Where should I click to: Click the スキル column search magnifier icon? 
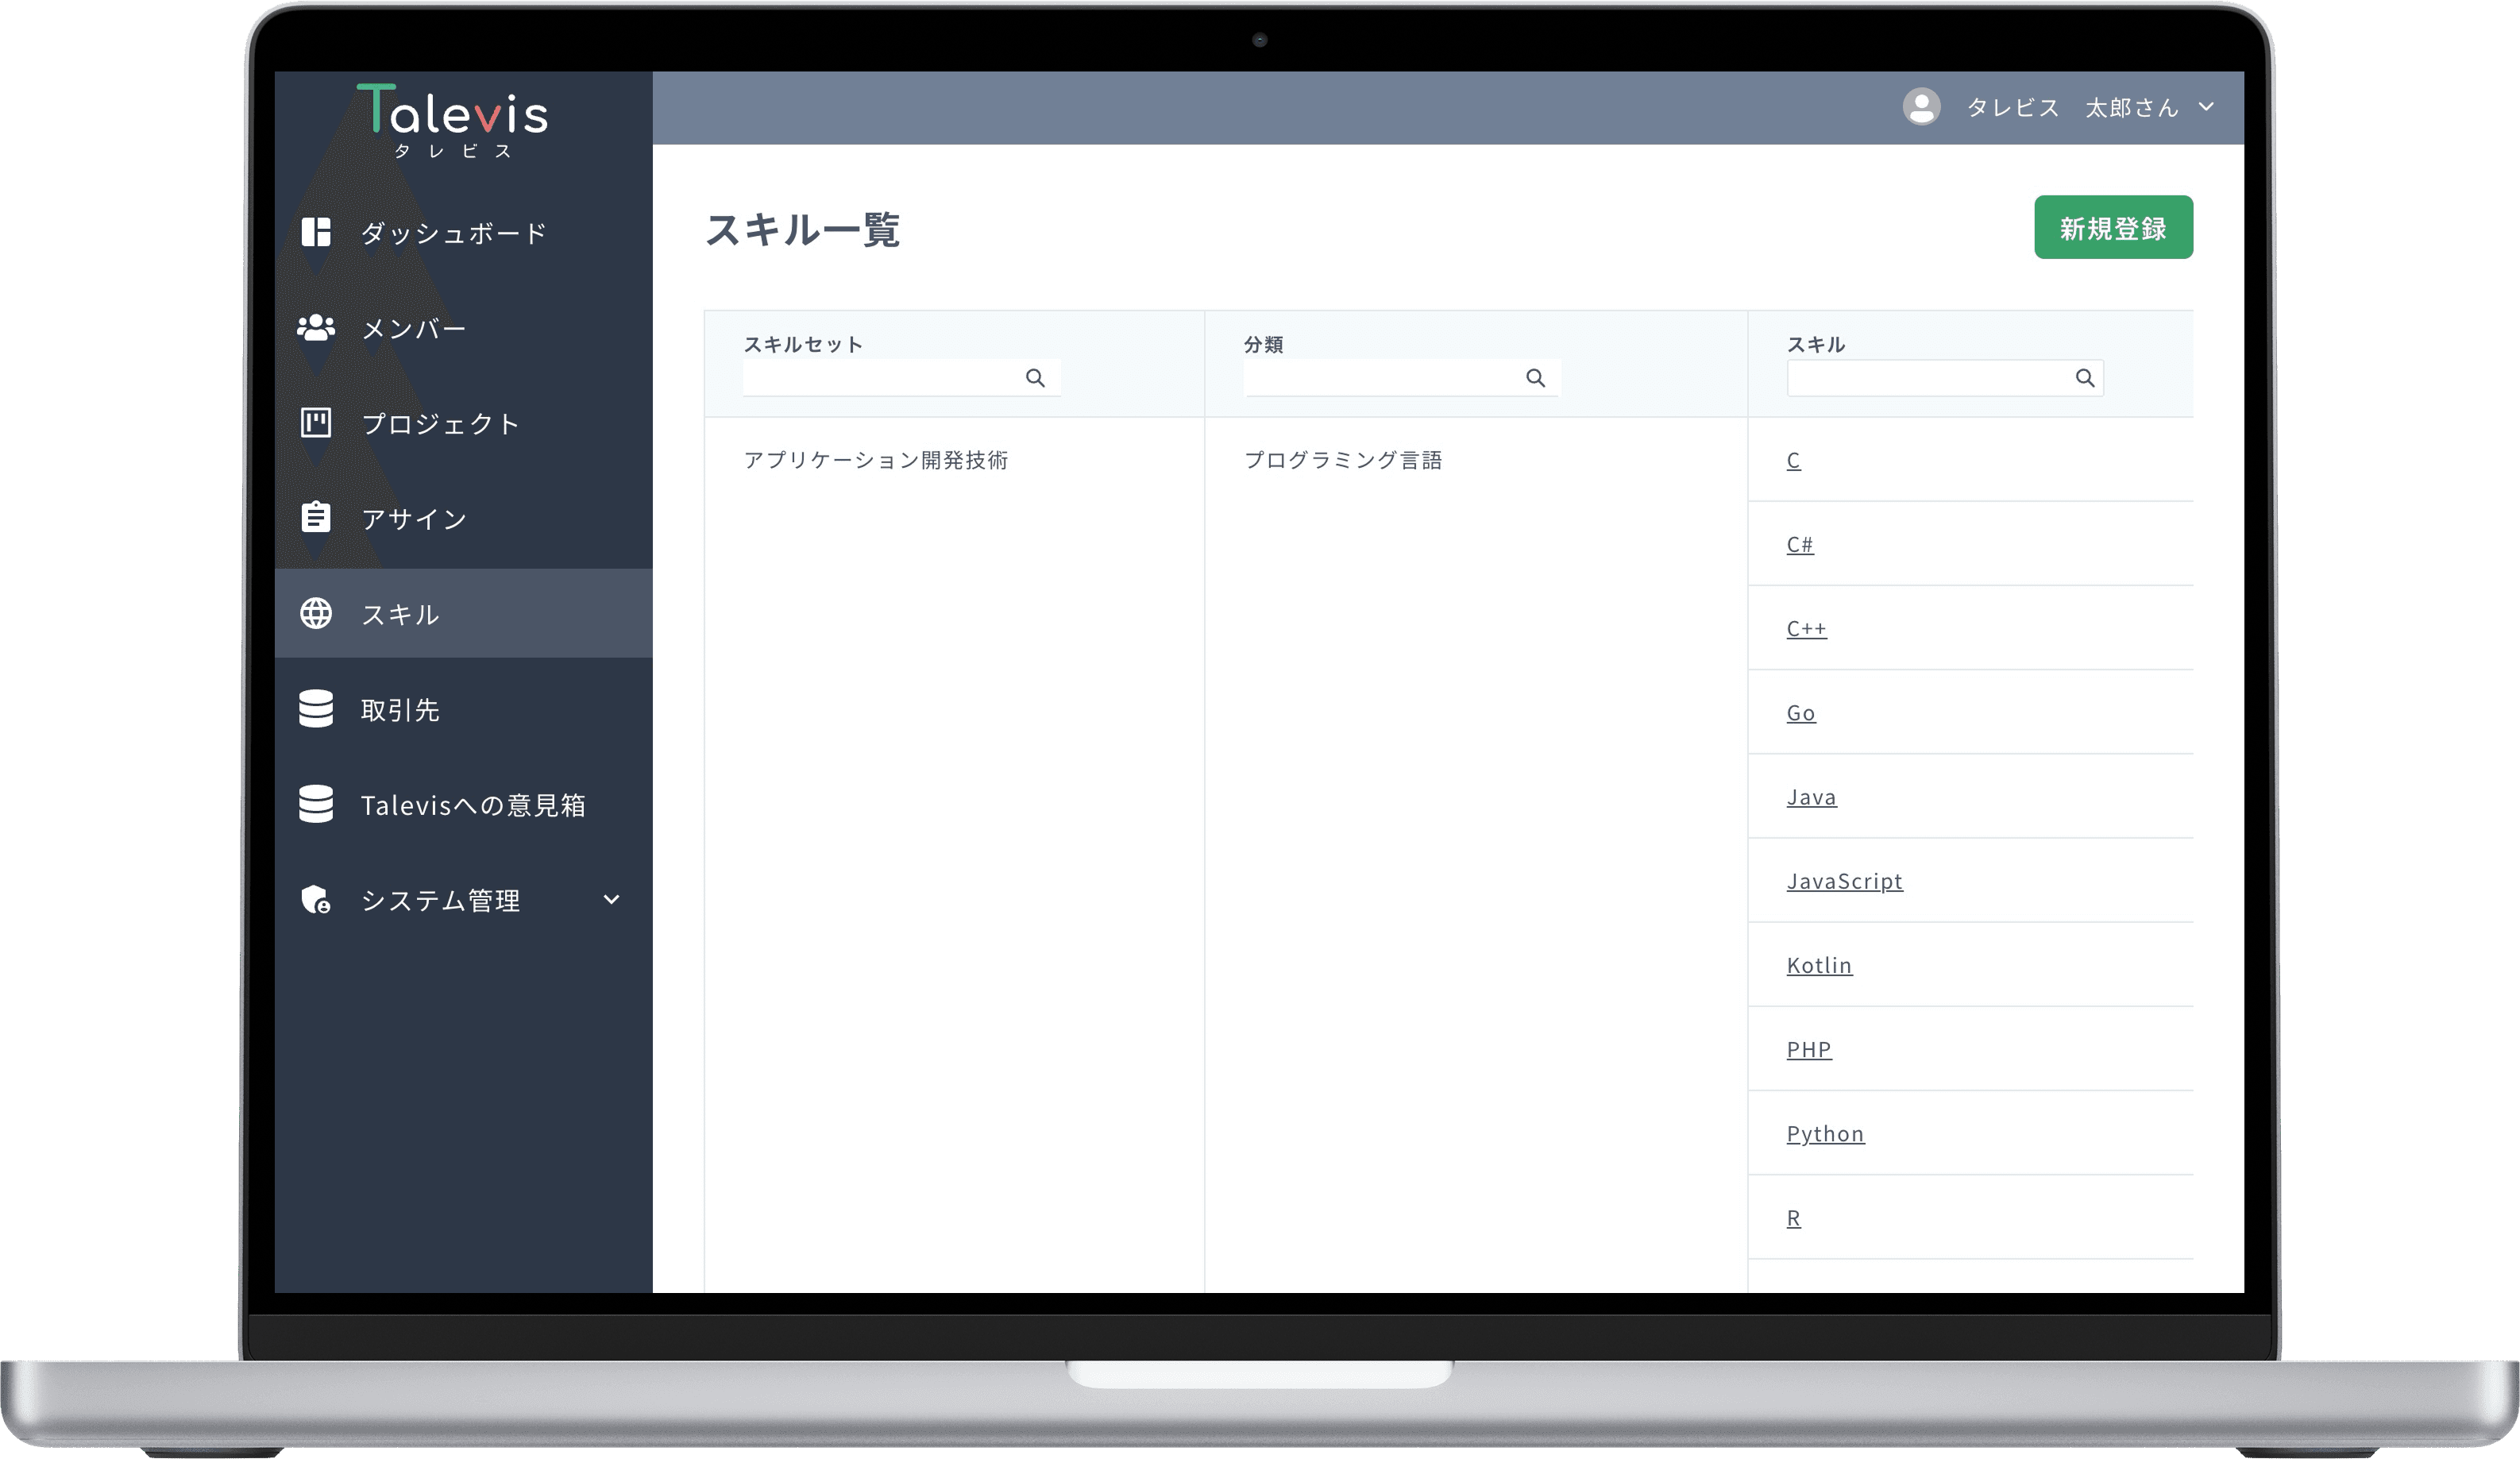pyautogui.click(x=2084, y=378)
